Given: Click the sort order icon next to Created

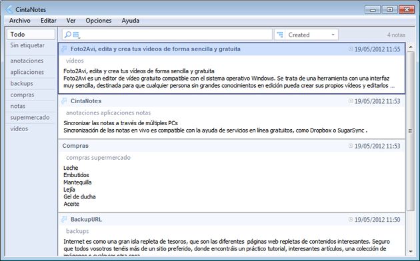Looking at the screenshot, I should (x=280, y=35).
